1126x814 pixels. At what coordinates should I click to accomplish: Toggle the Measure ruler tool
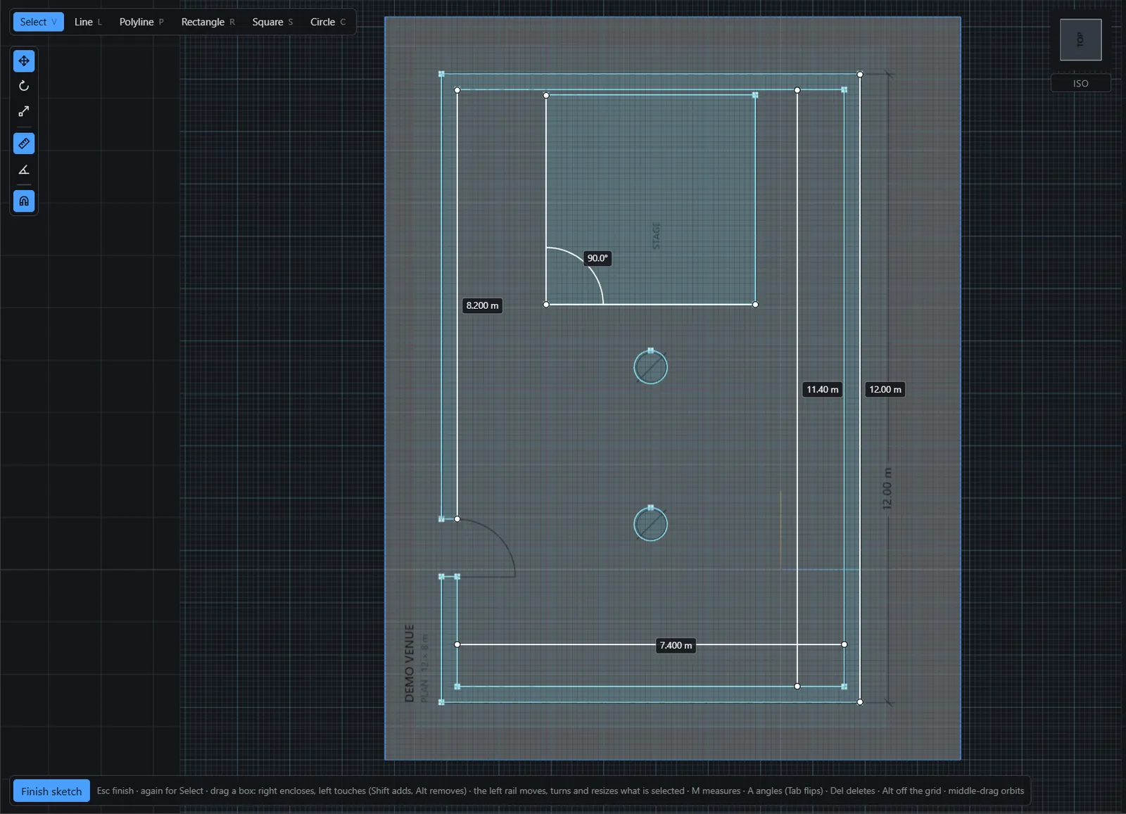(x=24, y=144)
